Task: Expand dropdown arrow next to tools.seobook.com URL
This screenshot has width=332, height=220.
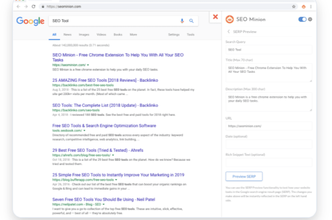Action: point(84,131)
